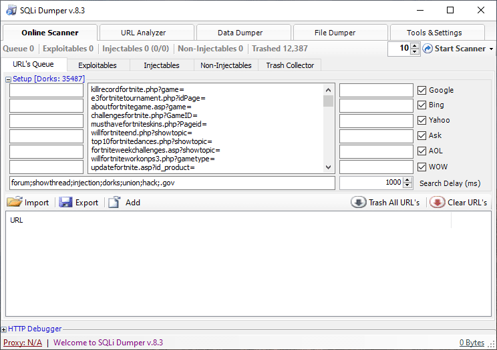Click the Clear URL's red icon
497x350 pixels.
click(438, 202)
